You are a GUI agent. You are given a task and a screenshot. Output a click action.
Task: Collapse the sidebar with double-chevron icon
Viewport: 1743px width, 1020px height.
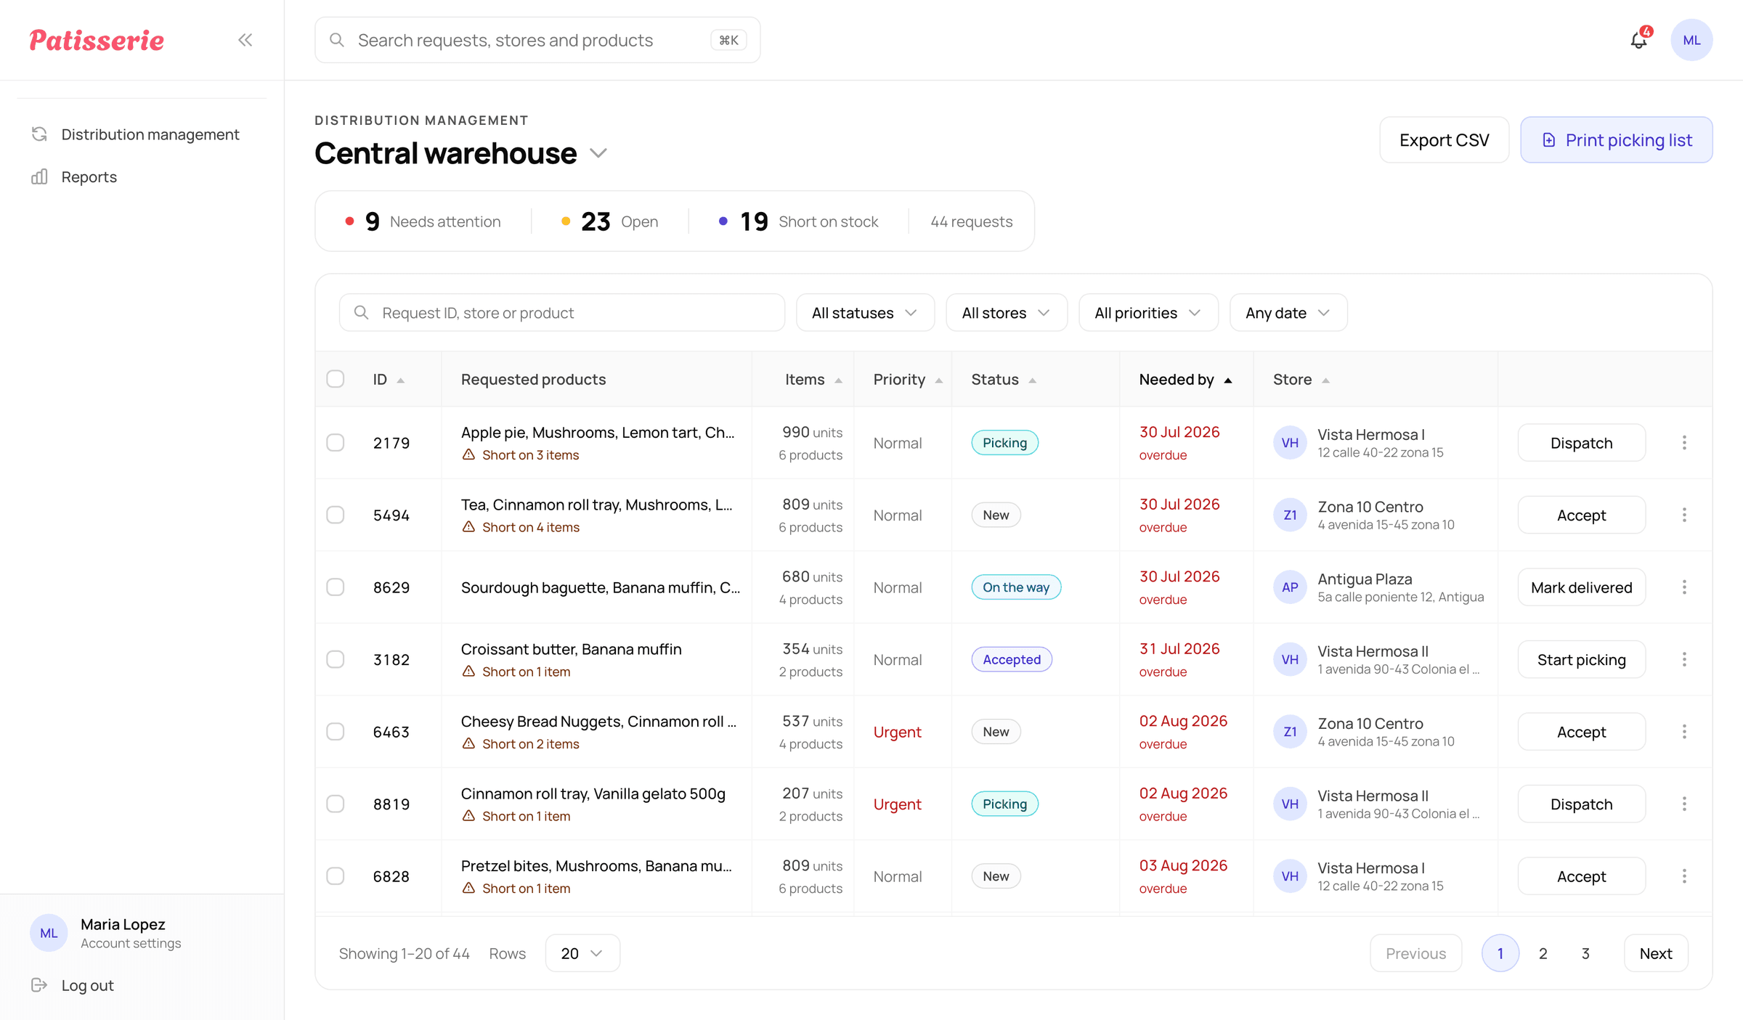point(245,40)
